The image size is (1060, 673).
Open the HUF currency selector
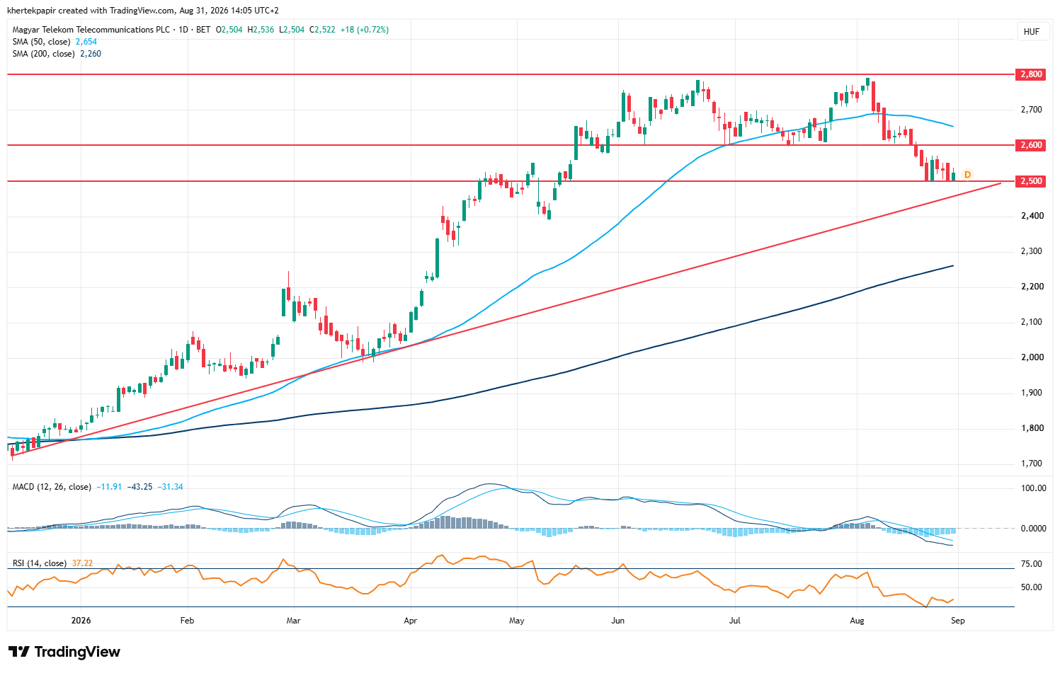(x=1032, y=32)
